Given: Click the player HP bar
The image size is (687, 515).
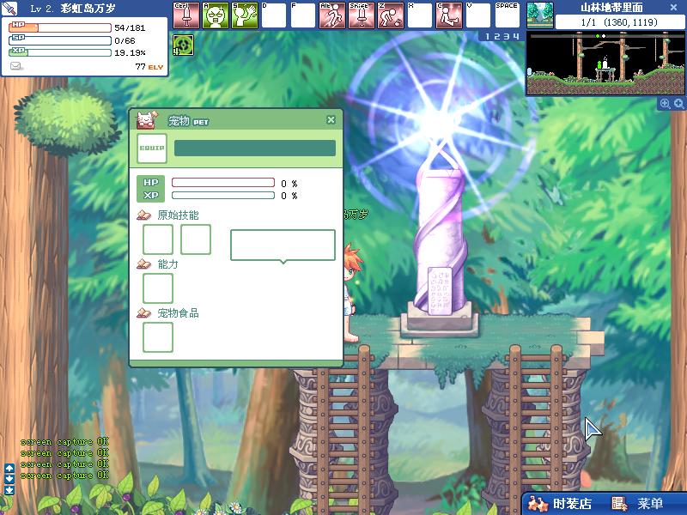Looking at the screenshot, I should [x=60, y=27].
